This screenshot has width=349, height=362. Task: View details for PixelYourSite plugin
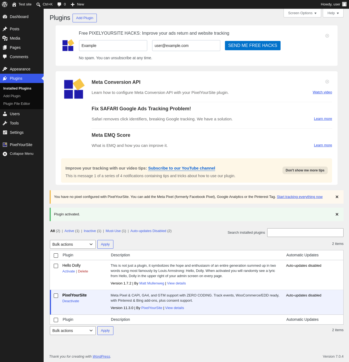(174, 308)
